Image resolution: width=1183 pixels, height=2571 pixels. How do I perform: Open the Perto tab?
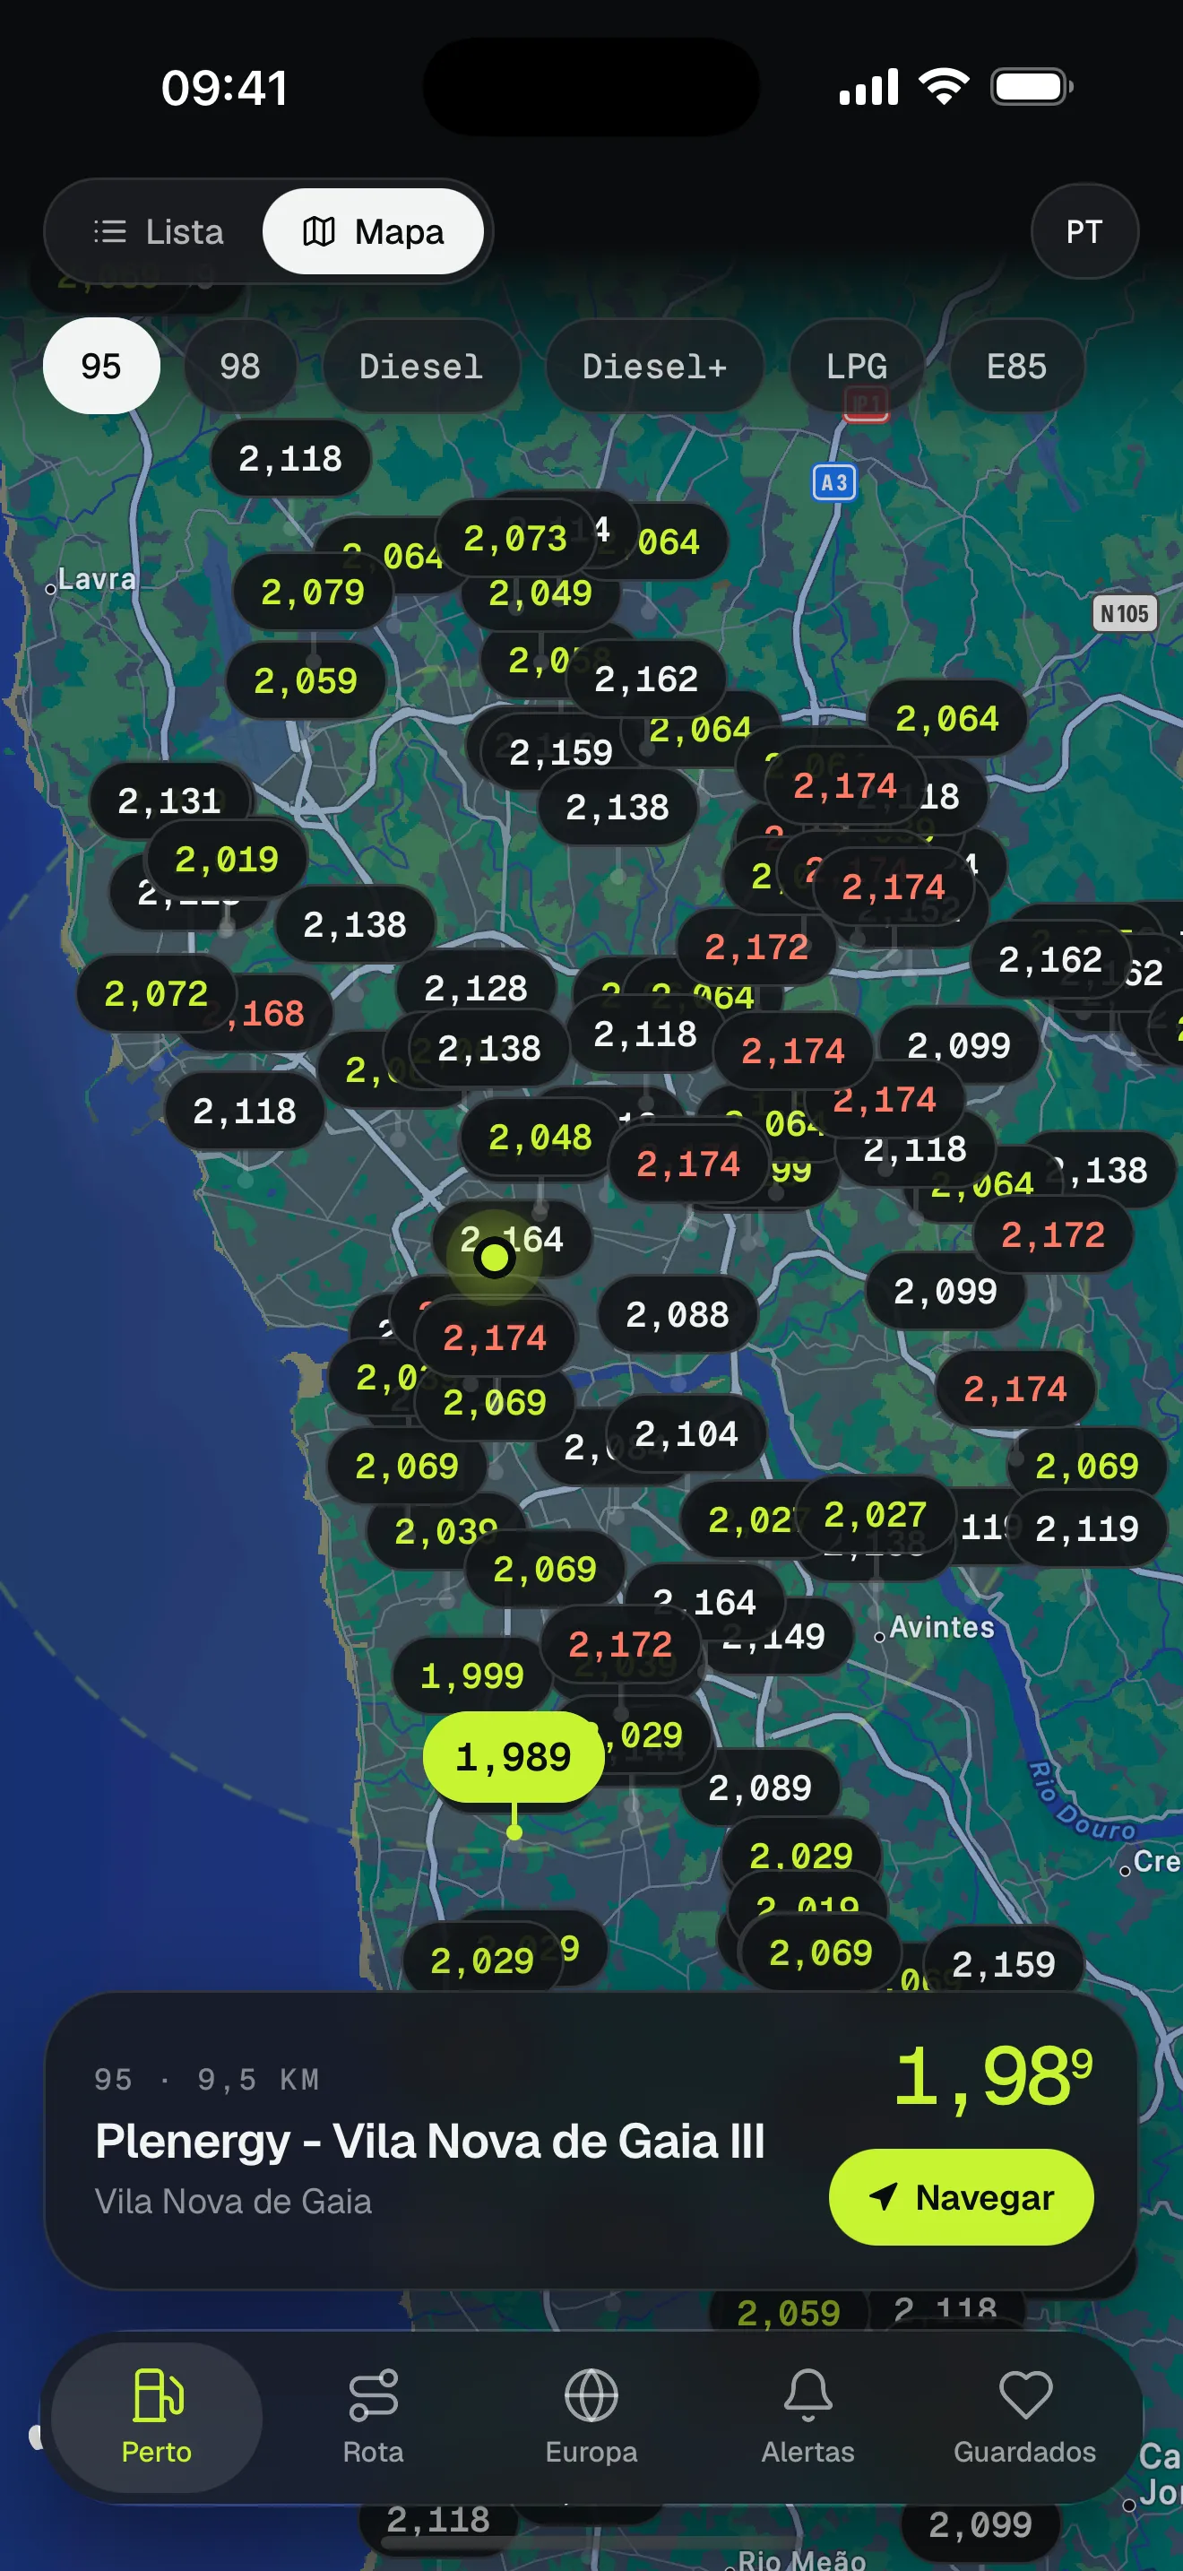click(x=157, y=2416)
